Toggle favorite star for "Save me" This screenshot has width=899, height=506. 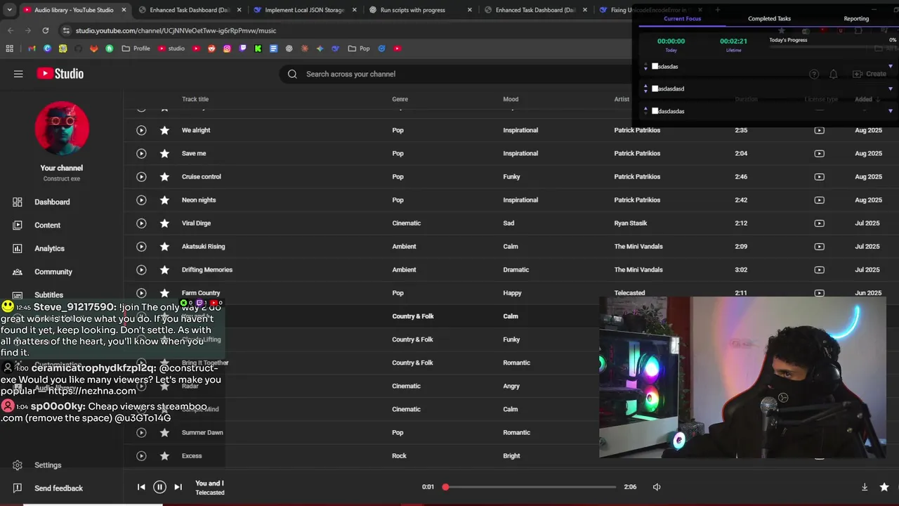point(164,153)
